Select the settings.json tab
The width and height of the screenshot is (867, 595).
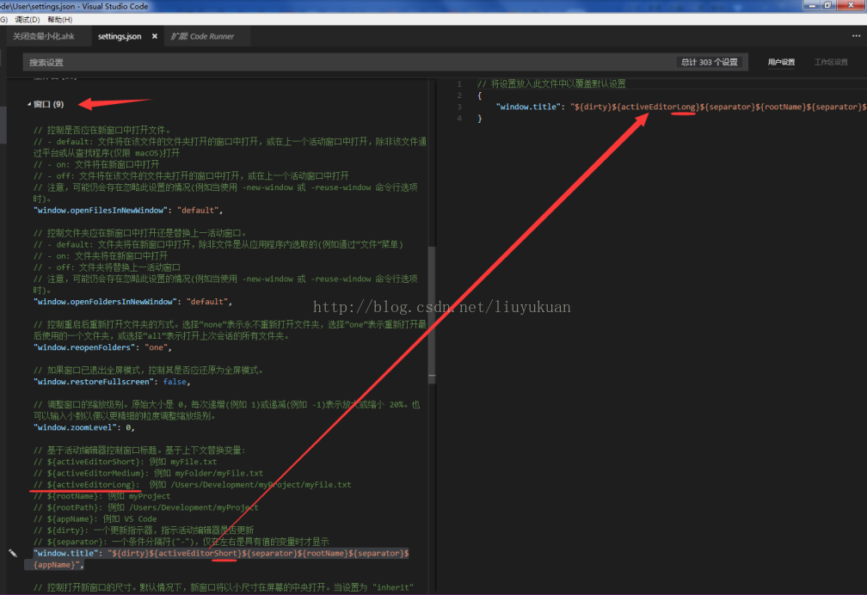(x=120, y=36)
